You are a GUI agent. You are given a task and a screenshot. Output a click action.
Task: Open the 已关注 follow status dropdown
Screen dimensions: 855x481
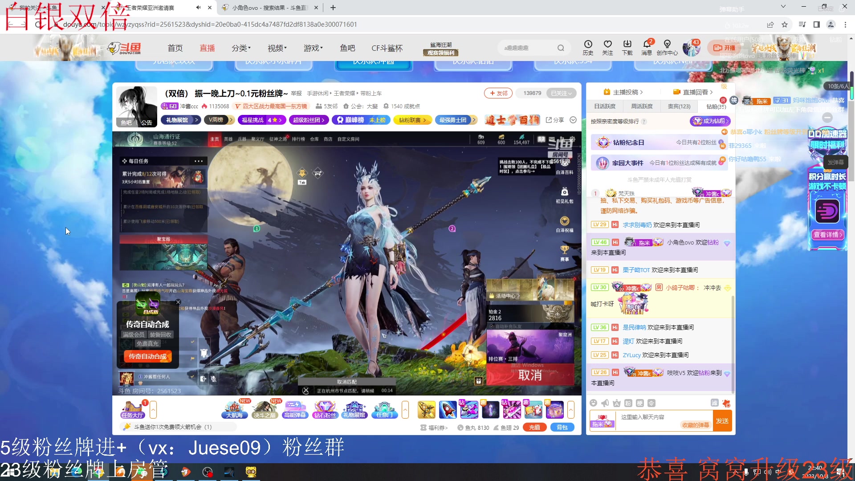pyautogui.click(x=560, y=93)
